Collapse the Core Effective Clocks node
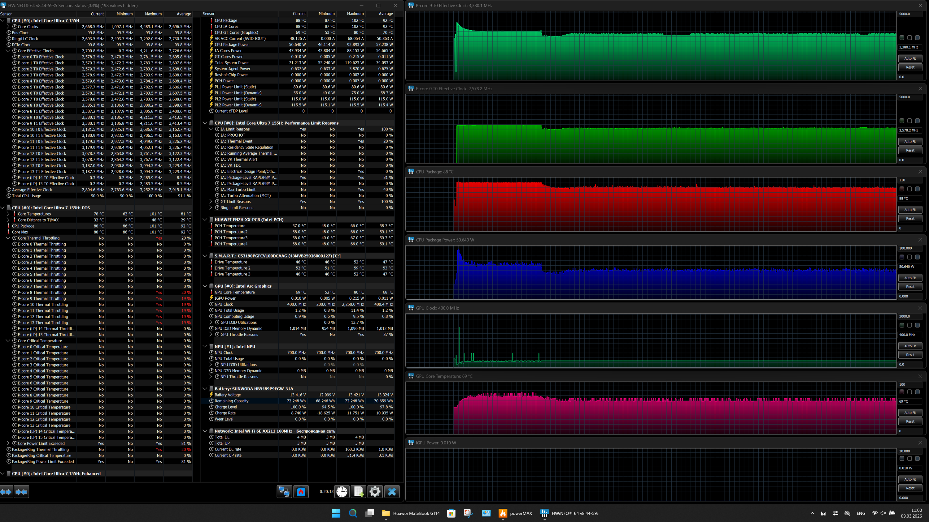929x522 pixels. [x=8, y=51]
